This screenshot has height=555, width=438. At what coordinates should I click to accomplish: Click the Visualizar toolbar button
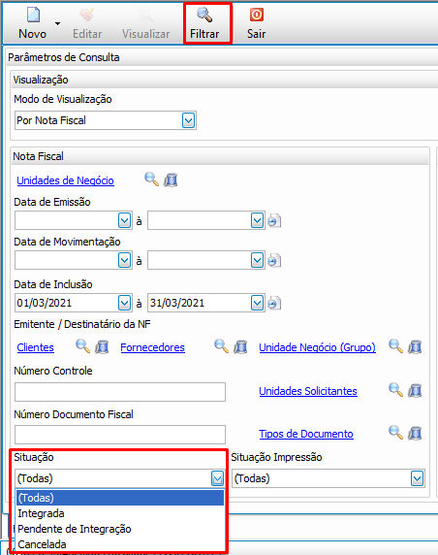(x=145, y=23)
